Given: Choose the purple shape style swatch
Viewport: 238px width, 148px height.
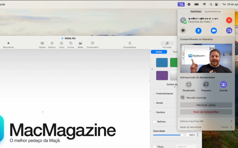Looking at the screenshot, I should coord(162,75).
